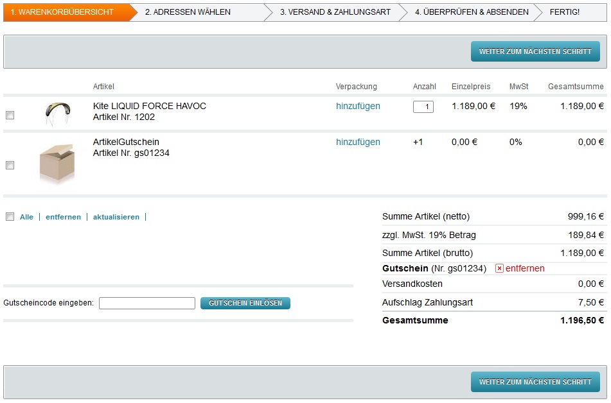The width and height of the screenshot is (611, 403).
Task: Click the 'entfernen' link below the item list
Action: pos(63,217)
